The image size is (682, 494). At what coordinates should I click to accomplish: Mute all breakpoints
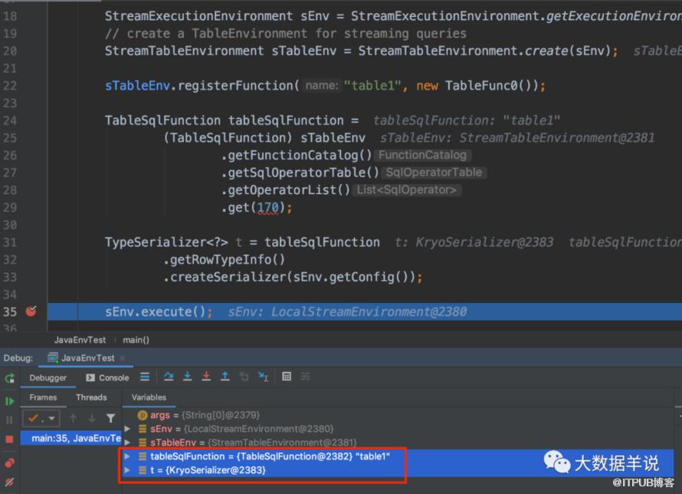click(x=9, y=482)
